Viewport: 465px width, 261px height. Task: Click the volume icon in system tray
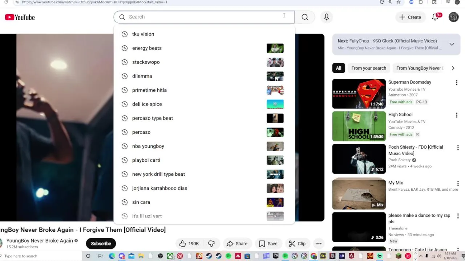click(x=439, y=256)
